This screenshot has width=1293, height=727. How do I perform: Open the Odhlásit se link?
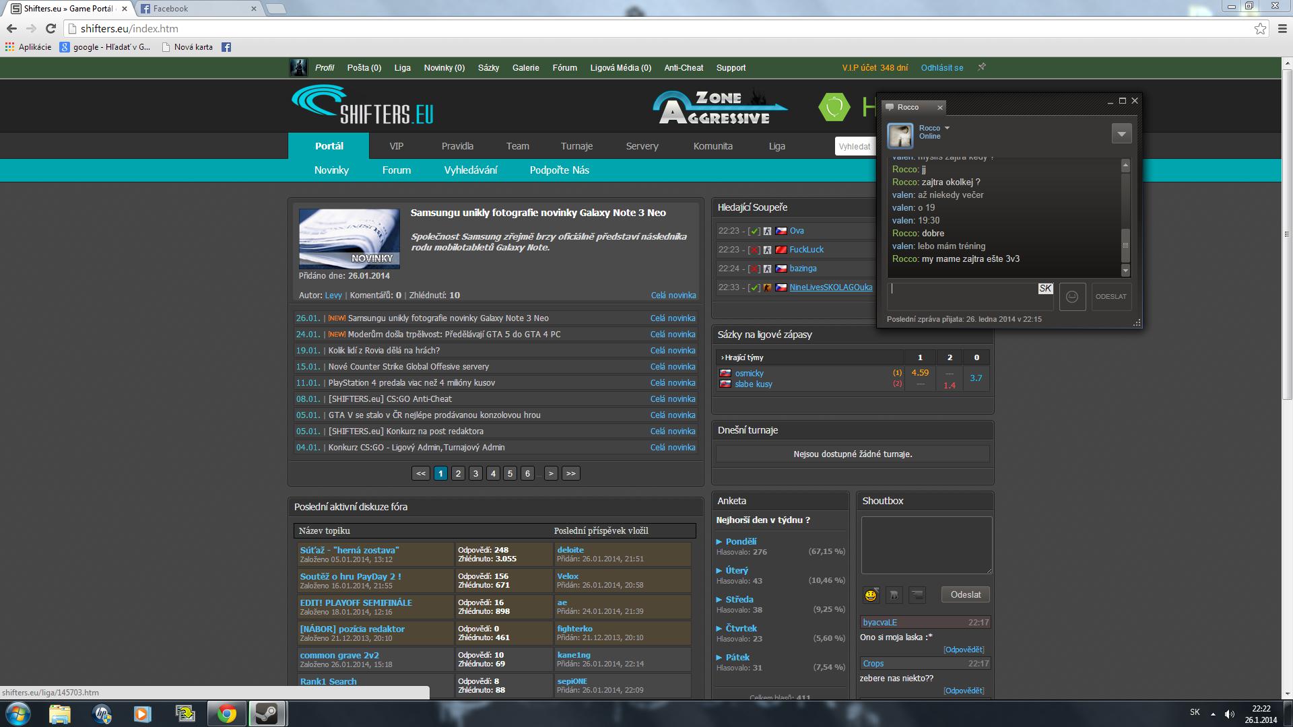tap(942, 68)
